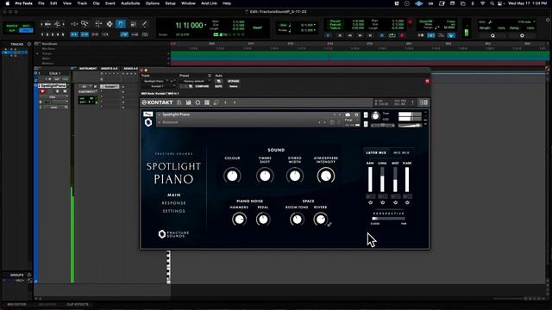The height and width of the screenshot is (310, 552).
Task: Toggle transport loop playback icon
Action: coord(392,35)
